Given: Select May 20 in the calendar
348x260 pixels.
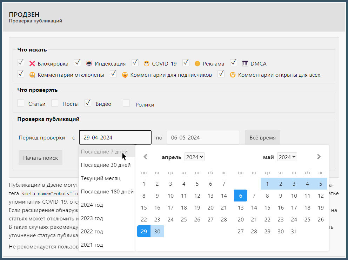Looking at the screenshot, I should pyautogui.click(x=241, y=219).
